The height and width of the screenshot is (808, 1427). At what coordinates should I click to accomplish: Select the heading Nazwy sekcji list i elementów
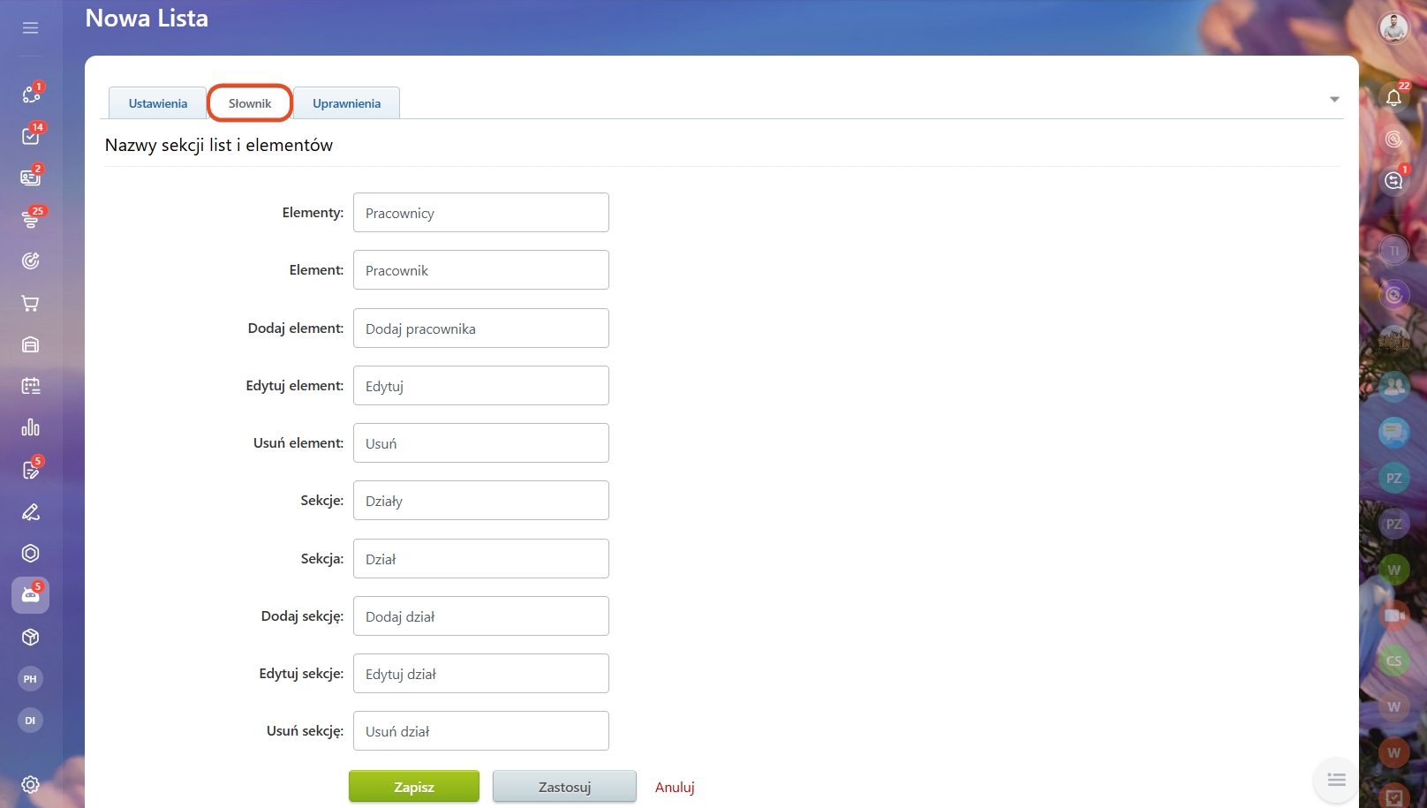pos(219,146)
